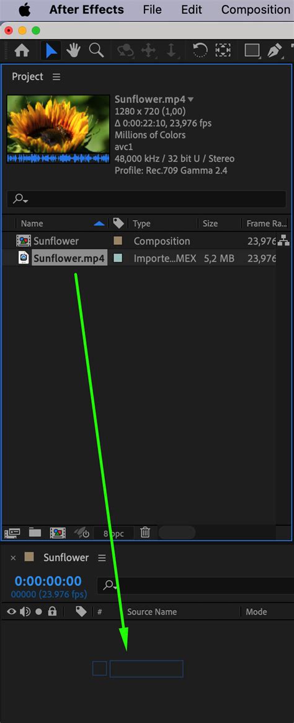294x723 pixels.
Task: Toggle the audio speaker column header
Action: [25, 611]
